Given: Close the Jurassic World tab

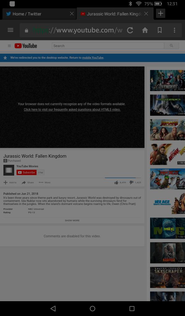Looking at the screenshot, I should coord(146,14).
